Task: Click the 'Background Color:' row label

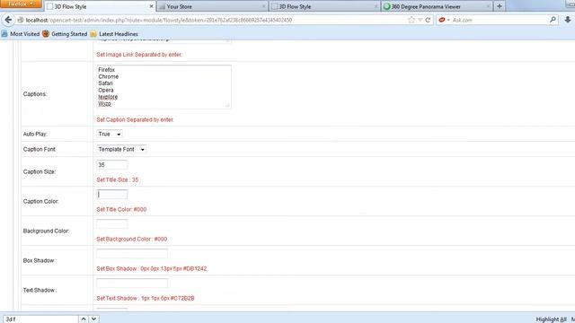Action: pyautogui.click(x=46, y=231)
